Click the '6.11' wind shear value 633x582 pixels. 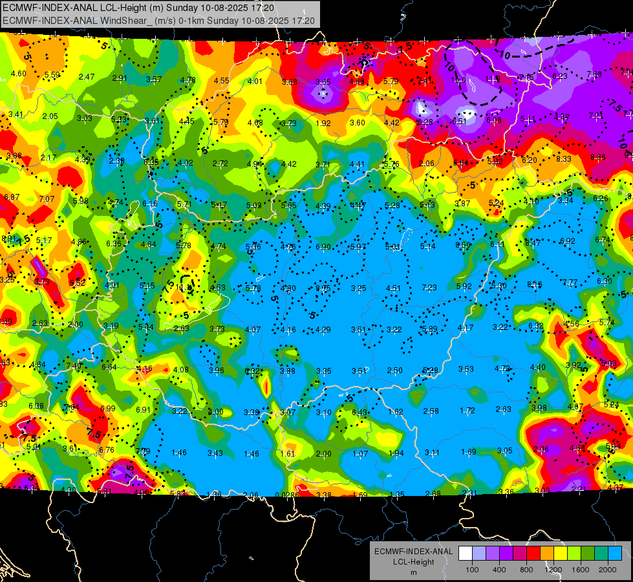click(x=498, y=244)
